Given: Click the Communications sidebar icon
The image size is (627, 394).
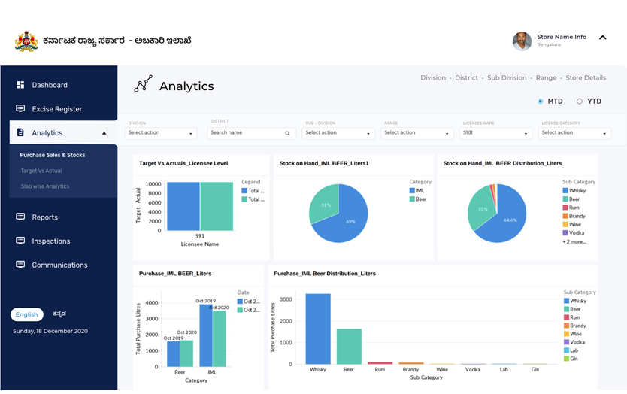Looking at the screenshot, I should (x=20, y=265).
